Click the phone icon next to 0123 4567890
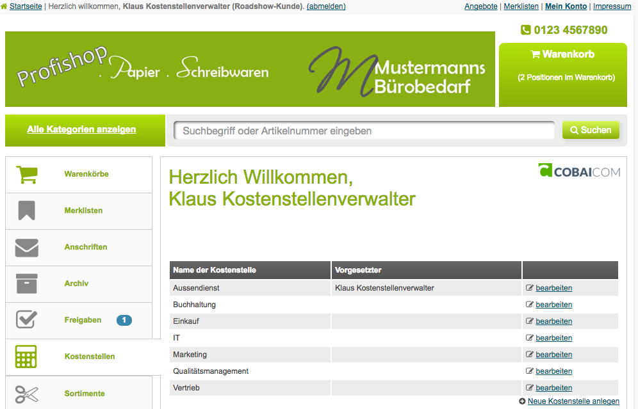Screen dimensions: 638x409 (x=526, y=29)
